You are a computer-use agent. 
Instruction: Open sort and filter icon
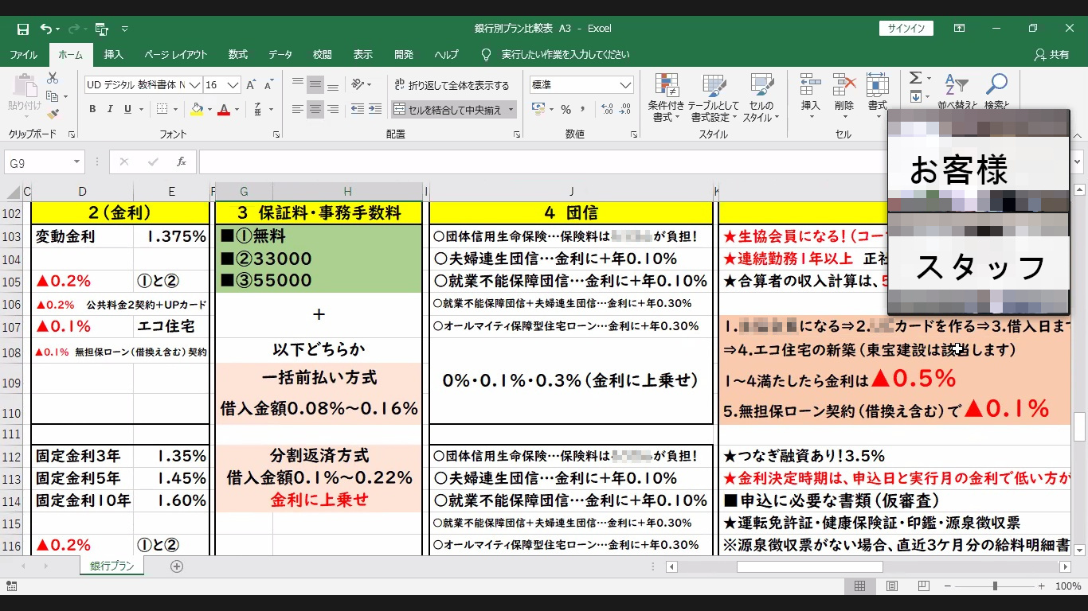957,84
